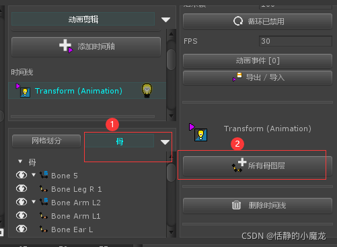Click the lightbulb toggle on Transform timeline
Image resolution: width=337 pixels, height=247 pixels.
(147, 90)
